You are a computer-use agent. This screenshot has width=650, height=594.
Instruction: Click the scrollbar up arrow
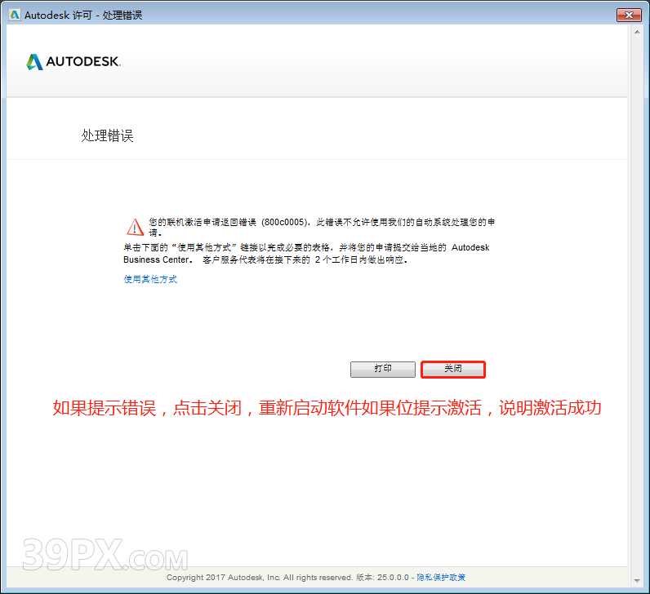click(637, 32)
